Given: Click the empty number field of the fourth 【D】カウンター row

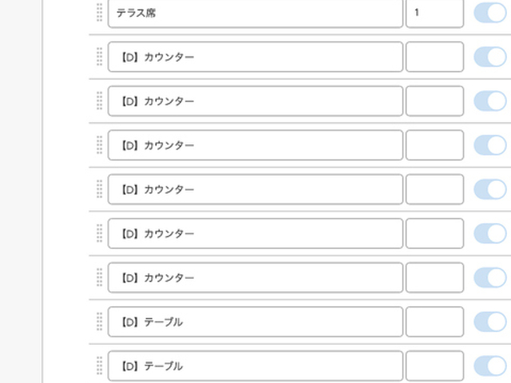Looking at the screenshot, I should (434, 189).
